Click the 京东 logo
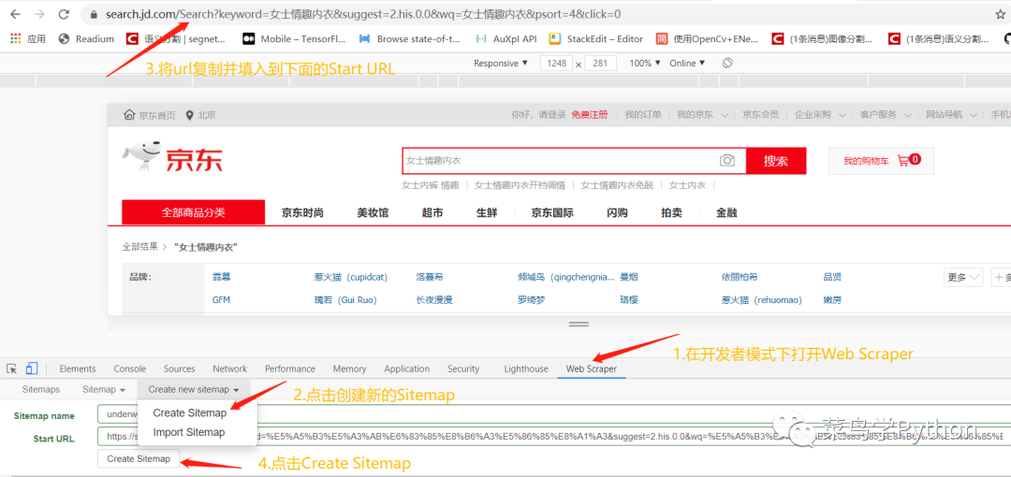1011x477 pixels. tap(173, 154)
